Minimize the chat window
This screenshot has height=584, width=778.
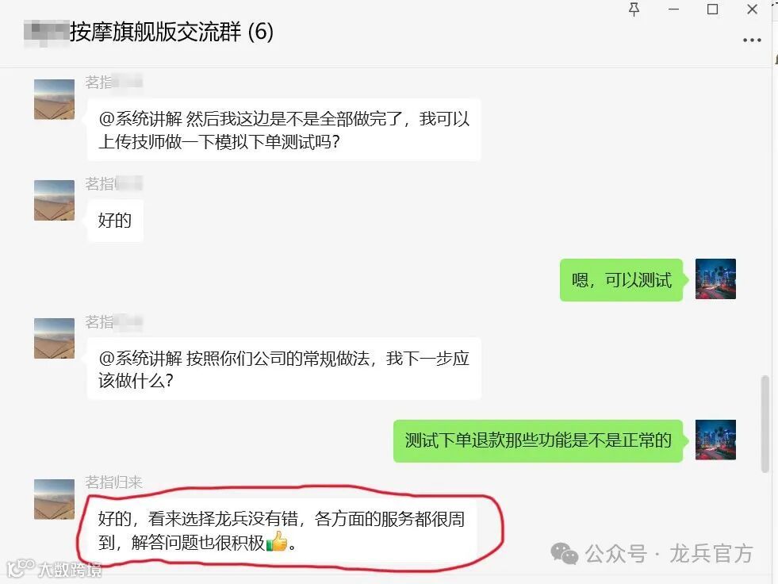click(673, 10)
